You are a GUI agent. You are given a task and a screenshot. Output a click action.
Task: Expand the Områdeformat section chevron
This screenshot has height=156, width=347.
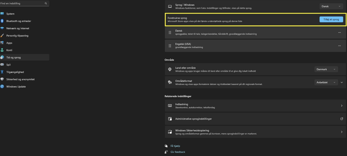click(x=342, y=82)
